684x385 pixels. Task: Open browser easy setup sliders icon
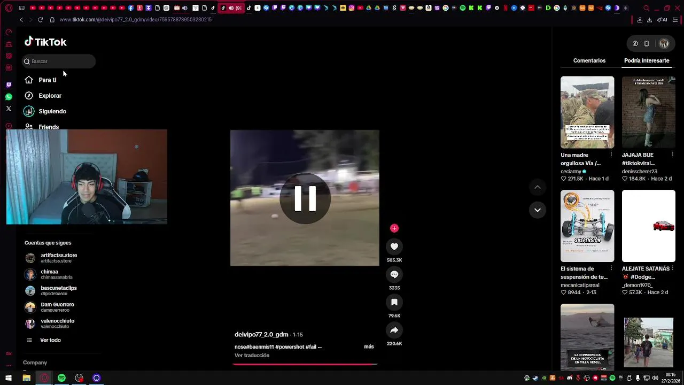click(675, 20)
